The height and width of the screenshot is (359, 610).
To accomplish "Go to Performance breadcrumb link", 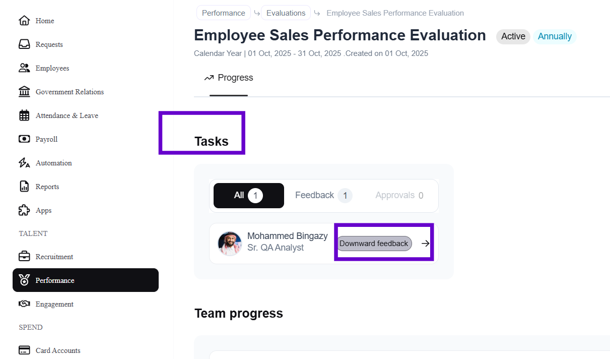I will 224,13.
